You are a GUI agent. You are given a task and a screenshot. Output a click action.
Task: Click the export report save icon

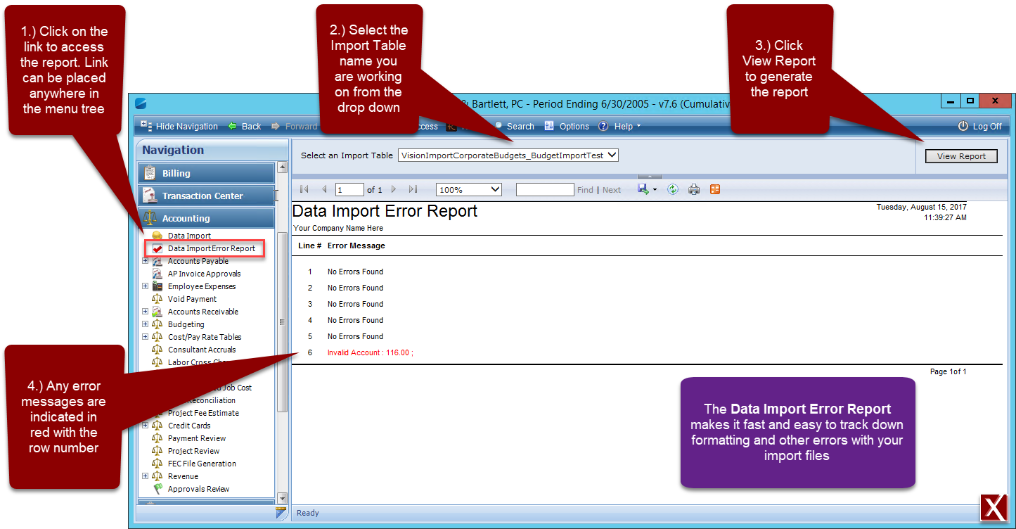(x=643, y=189)
